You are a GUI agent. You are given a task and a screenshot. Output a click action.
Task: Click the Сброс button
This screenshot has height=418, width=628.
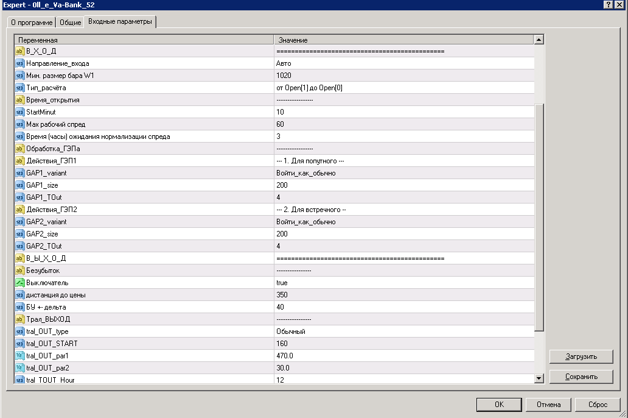tap(598, 405)
